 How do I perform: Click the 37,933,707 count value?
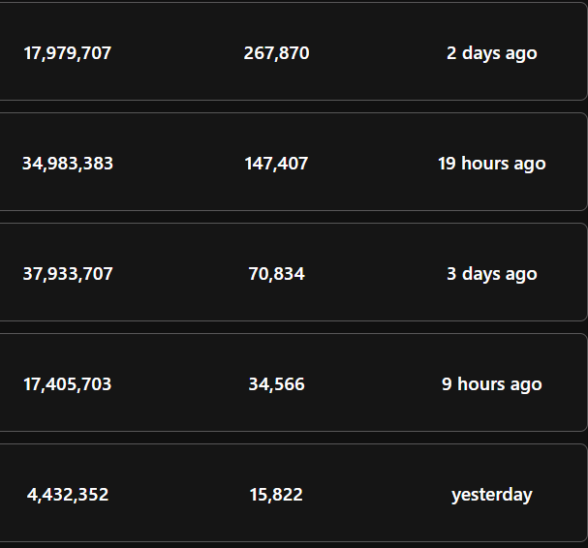(x=68, y=274)
